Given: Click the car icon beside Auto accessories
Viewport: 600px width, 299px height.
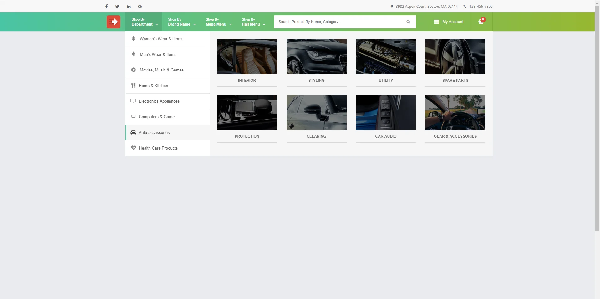Looking at the screenshot, I should [133, 132].
